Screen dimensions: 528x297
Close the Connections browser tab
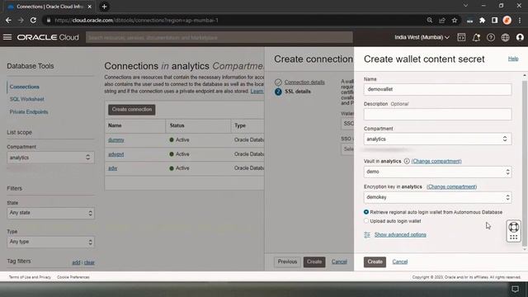tap(90, 7)
